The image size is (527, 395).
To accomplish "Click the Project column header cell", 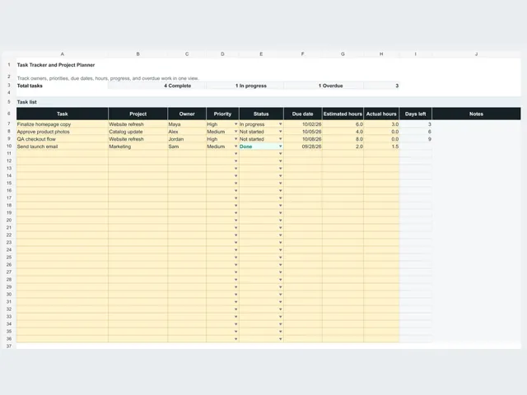I will click(x=138, y=114).
